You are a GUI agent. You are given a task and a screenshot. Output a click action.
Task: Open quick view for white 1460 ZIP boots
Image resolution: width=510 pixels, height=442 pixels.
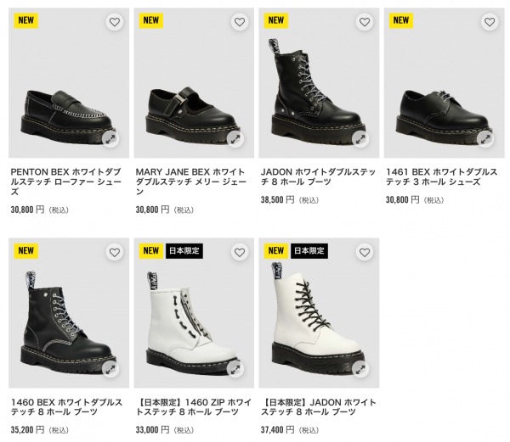click(x=235, y=368)
